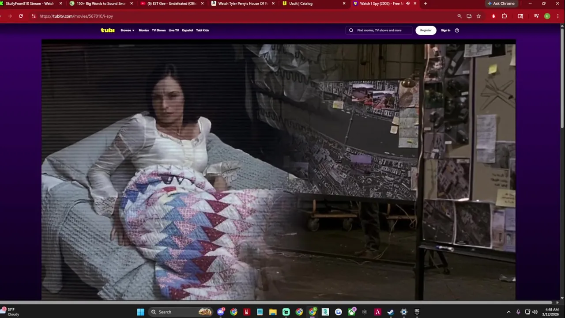
Task: Switch to Tyler Perry's House Of Payne tab
Action: tap(242, 4)
